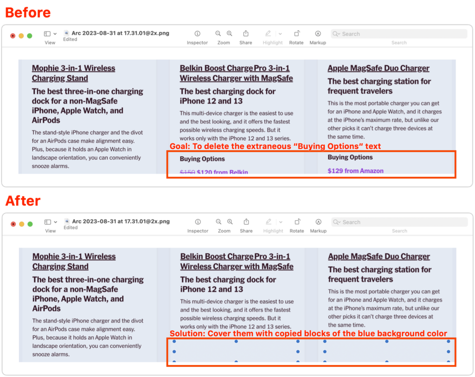The width and height of the screenshot is (475, 377).
Task: Click the PNG file icon in After title bar
Action: coord(67,221)
